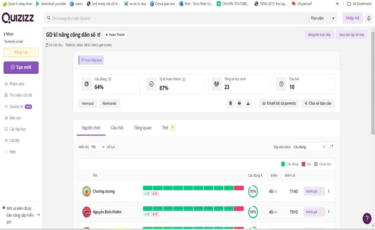Open the Mail - Ta Le Nhat Vy bookmark
Image resolution: width=375 pixels, height=230 pixels.
196,4
